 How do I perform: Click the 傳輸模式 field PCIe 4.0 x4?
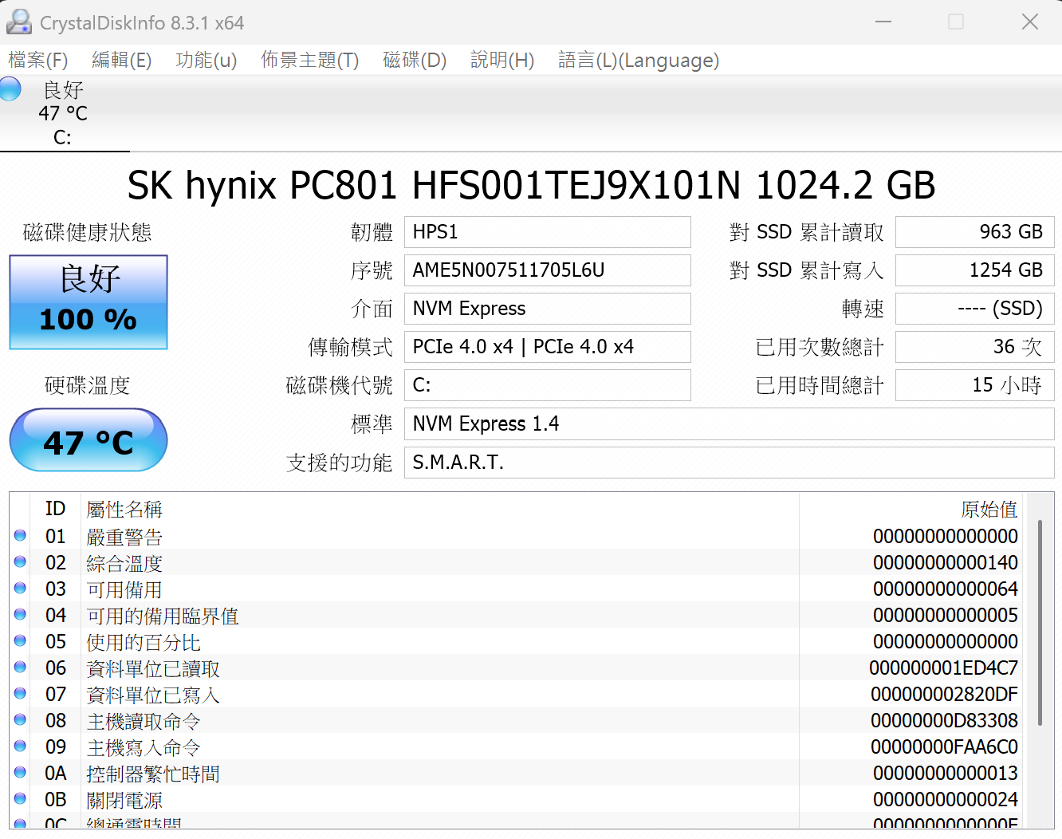coord(548,347)
